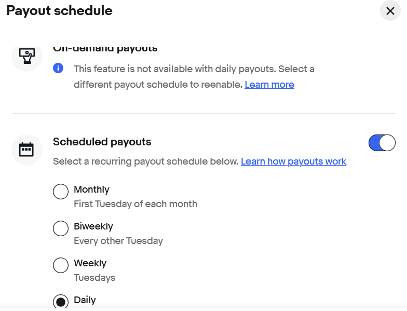Click the on-demand payouts hand icon
The image size is (407, 311).
pos(27,56)
